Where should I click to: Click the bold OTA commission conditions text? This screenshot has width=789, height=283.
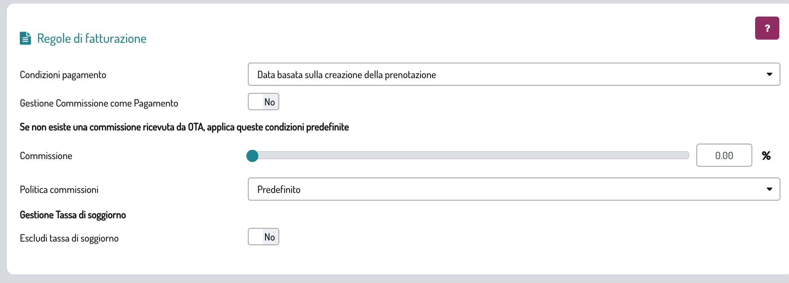coord(184,127)
